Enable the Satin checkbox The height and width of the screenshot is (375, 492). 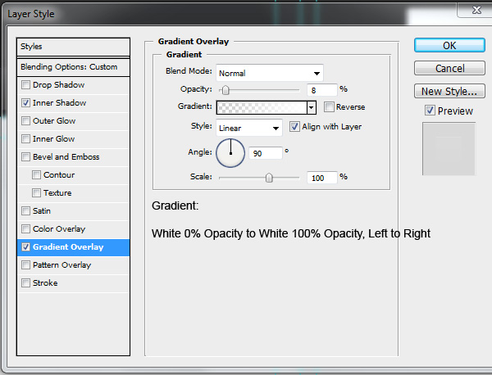[25, 211]
